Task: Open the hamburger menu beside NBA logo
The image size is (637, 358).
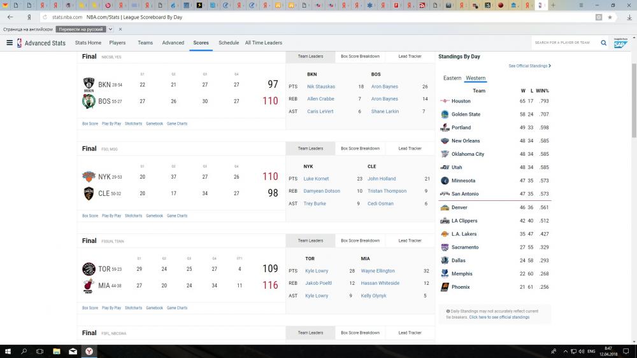Action: pos(10,43)
